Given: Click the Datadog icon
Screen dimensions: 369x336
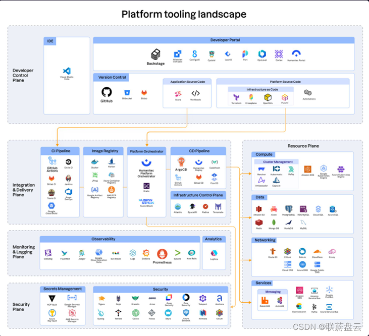Looking at the screenshot, I should (x=48, y=253).
